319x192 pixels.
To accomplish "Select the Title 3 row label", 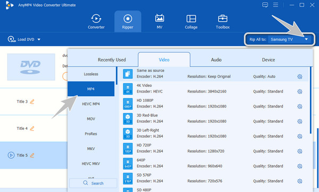I will pos(22,102).
